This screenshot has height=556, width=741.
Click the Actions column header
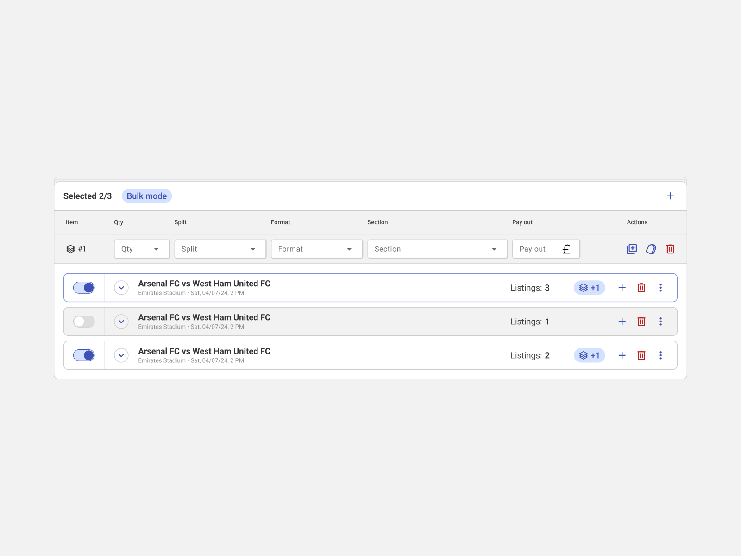637,222
